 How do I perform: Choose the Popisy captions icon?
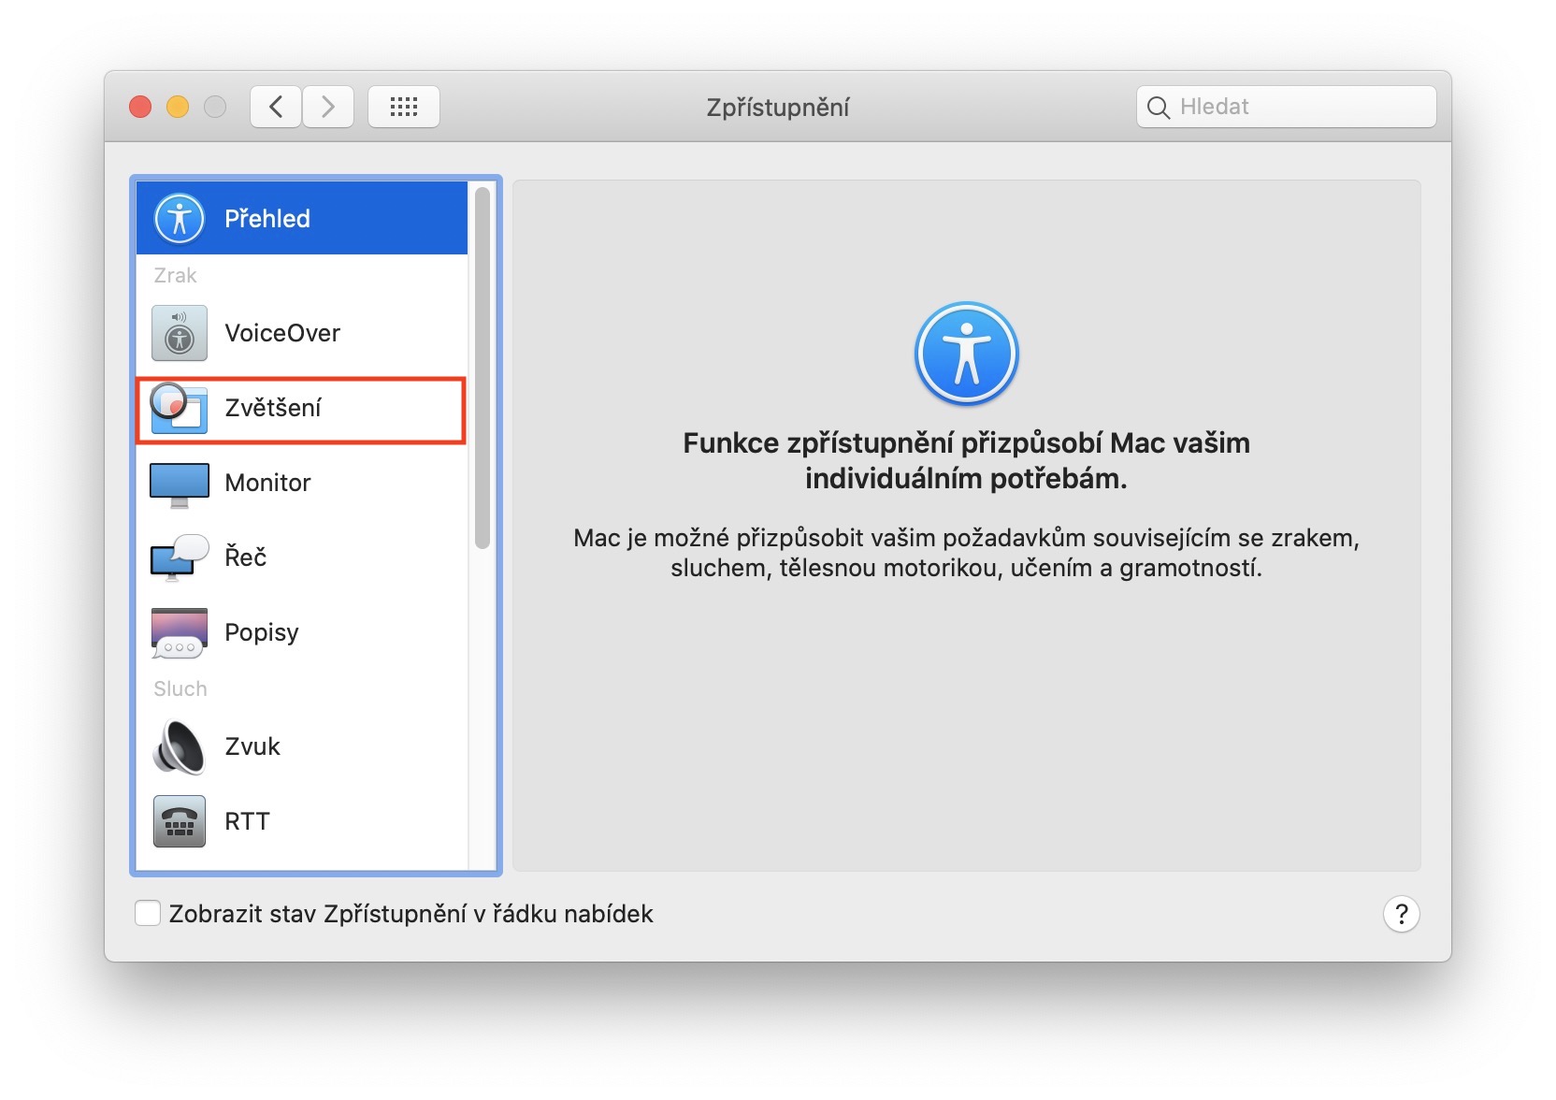(180, 633)
